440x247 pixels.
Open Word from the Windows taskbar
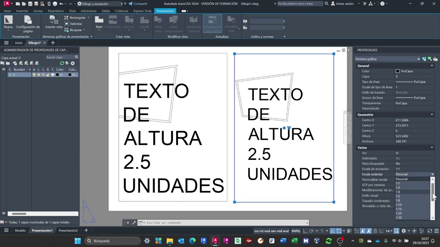point(283,241)
